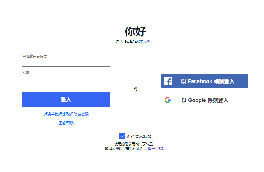
Task: Click the 重設密碼 link
Action: coord(66,123)
